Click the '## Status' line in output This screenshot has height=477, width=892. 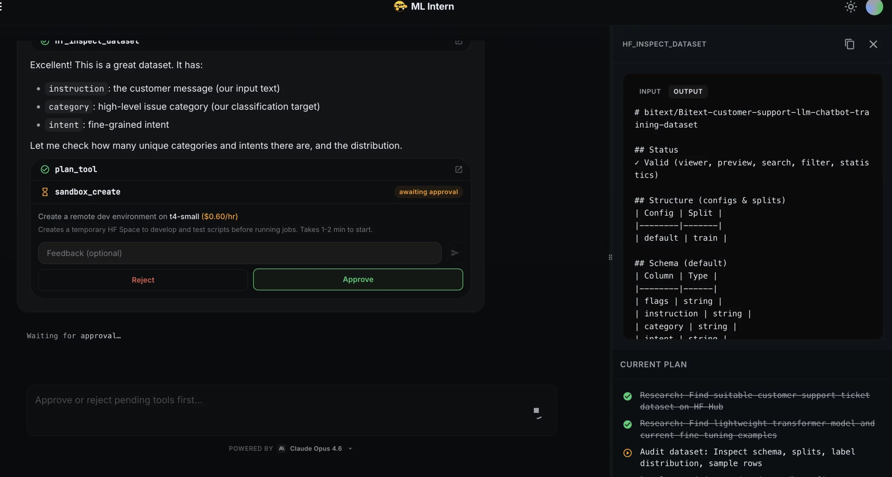pos(656,150)
